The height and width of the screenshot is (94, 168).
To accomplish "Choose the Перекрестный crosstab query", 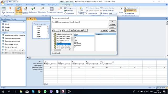I will [51, 10].
